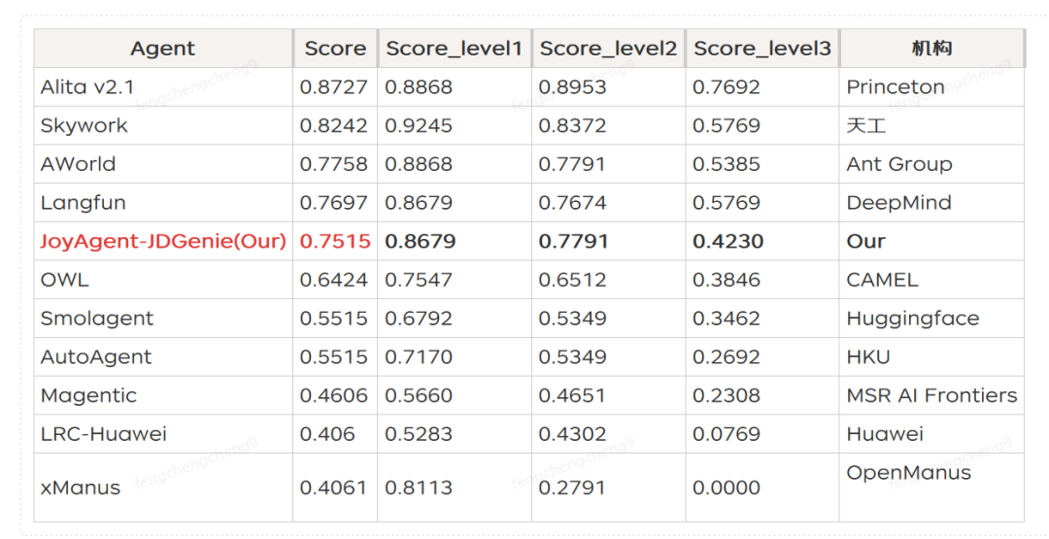Click level3 score 0.3846

coord(727,281)
